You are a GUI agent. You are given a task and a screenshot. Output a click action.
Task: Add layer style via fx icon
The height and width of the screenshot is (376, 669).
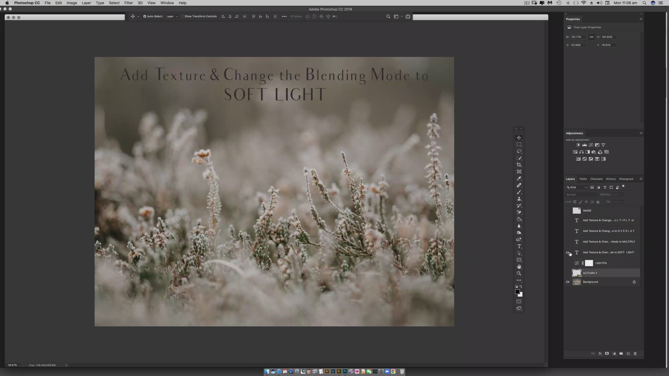600,354
